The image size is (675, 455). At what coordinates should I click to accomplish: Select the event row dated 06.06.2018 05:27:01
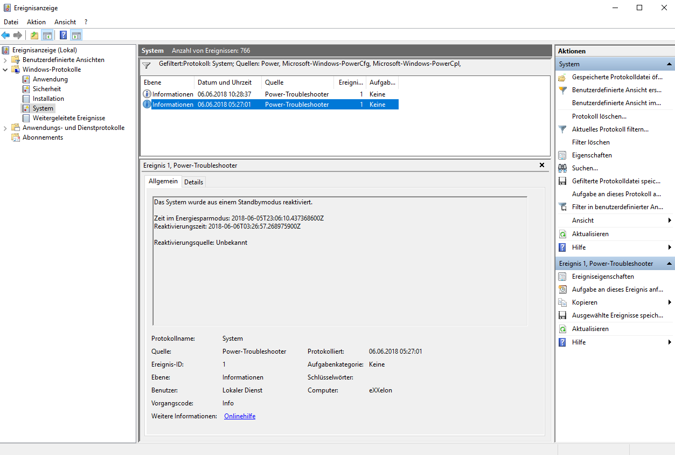click(x=270, y=105)
